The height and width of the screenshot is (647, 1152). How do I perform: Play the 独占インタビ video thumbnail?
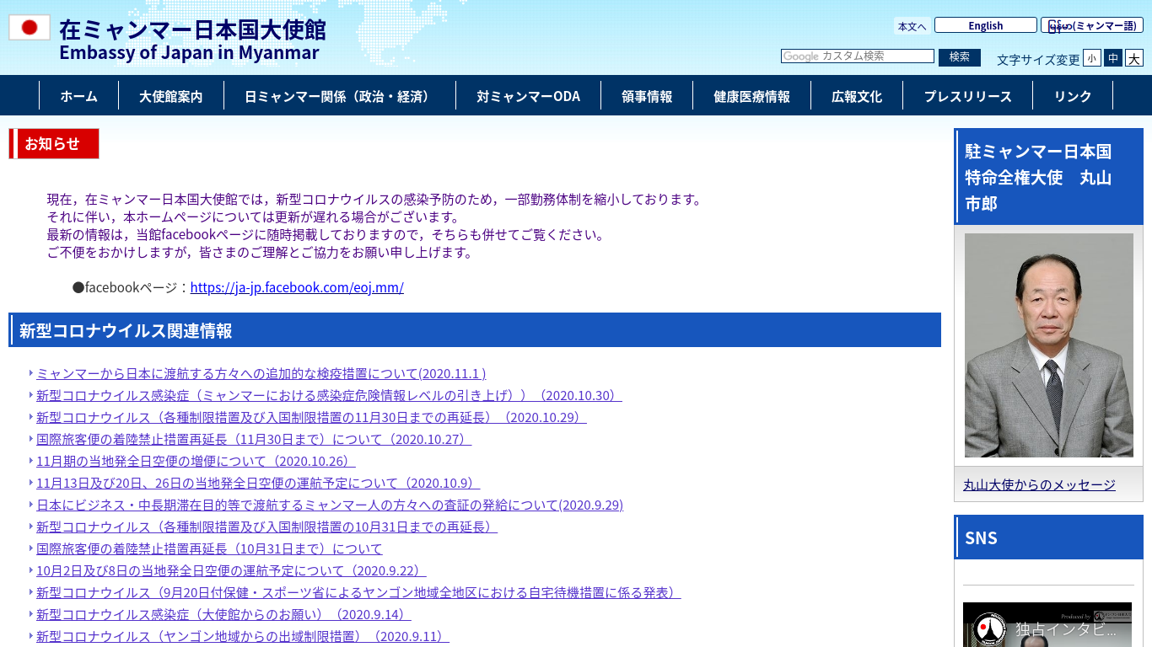[1047, 625]
